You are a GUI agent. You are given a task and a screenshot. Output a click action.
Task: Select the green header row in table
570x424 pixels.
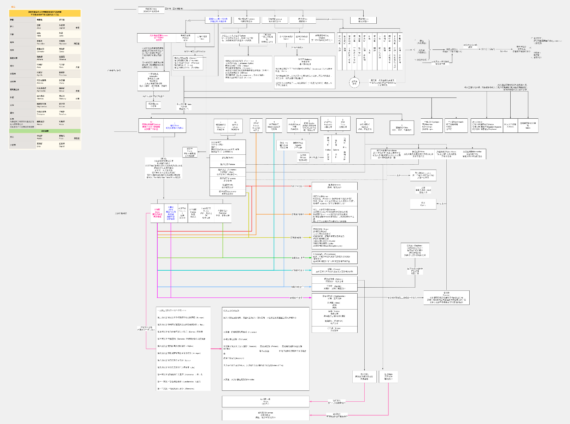[x=45, y=131]
